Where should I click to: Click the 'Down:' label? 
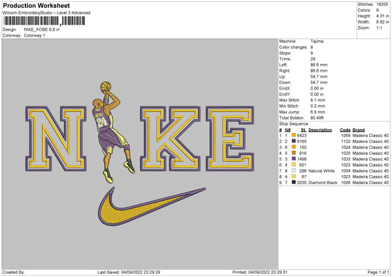tap(286, 82)
